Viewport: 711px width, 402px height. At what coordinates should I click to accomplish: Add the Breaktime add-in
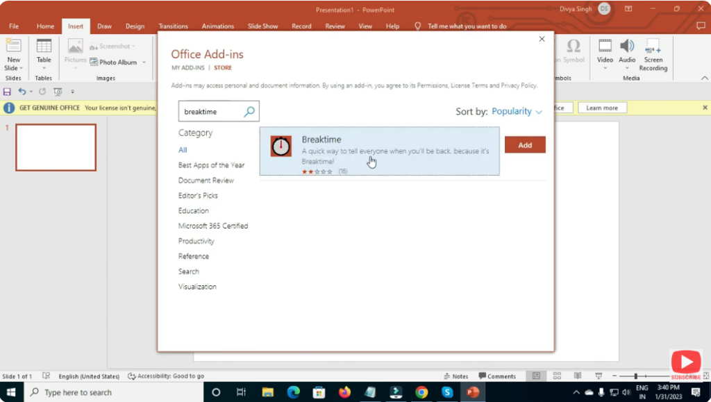(x=524, y=145)
